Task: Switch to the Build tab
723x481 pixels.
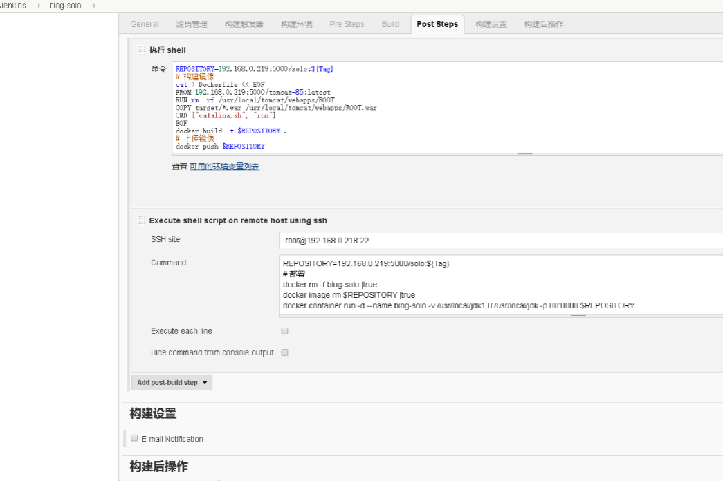Action: tap(390, 24)
